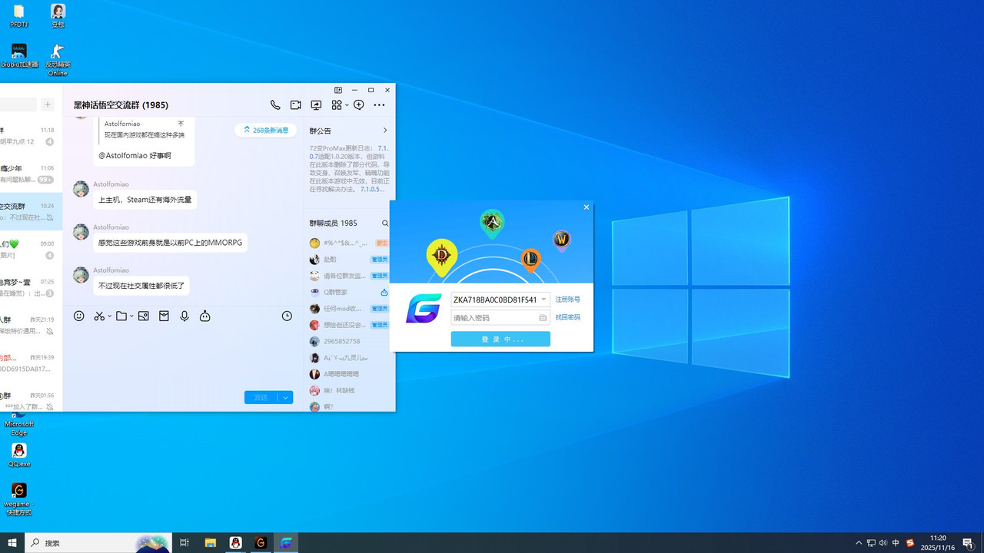
Task: Click Windows Start button
Action: click(12, 543)
